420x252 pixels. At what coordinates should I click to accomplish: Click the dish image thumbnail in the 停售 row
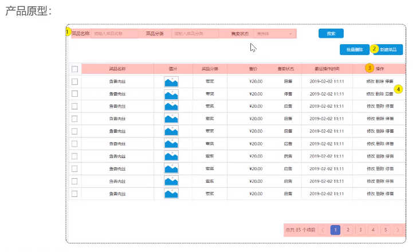pos(171,94)
